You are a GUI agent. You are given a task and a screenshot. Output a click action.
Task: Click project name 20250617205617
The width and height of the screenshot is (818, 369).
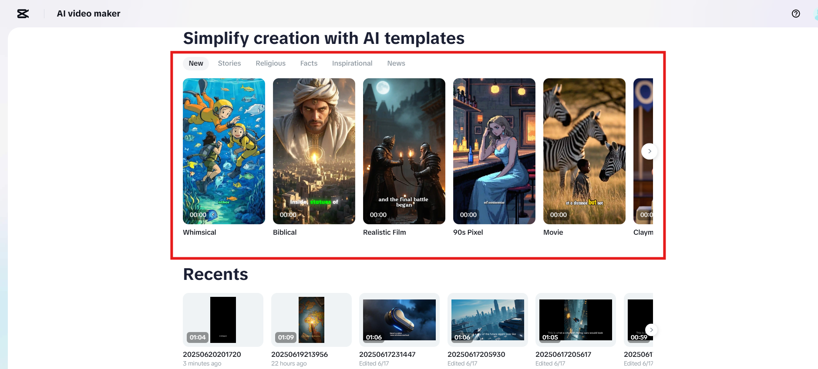tap(563, 355)
